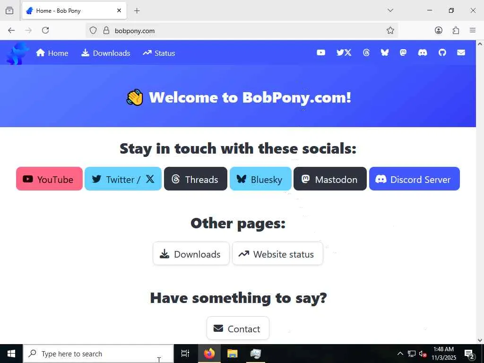Click the Mastodon social button
Image resolution: width=484 pixels, height=363 pixels.
[330, 179]
